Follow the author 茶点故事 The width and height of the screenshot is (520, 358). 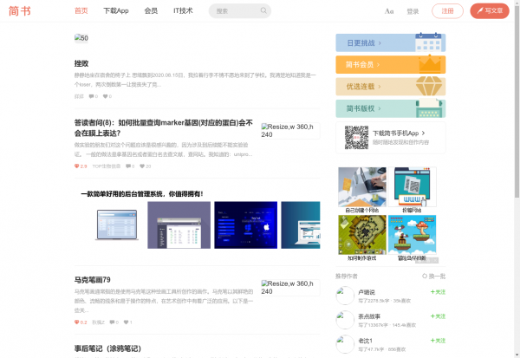(x=438, y=316)
